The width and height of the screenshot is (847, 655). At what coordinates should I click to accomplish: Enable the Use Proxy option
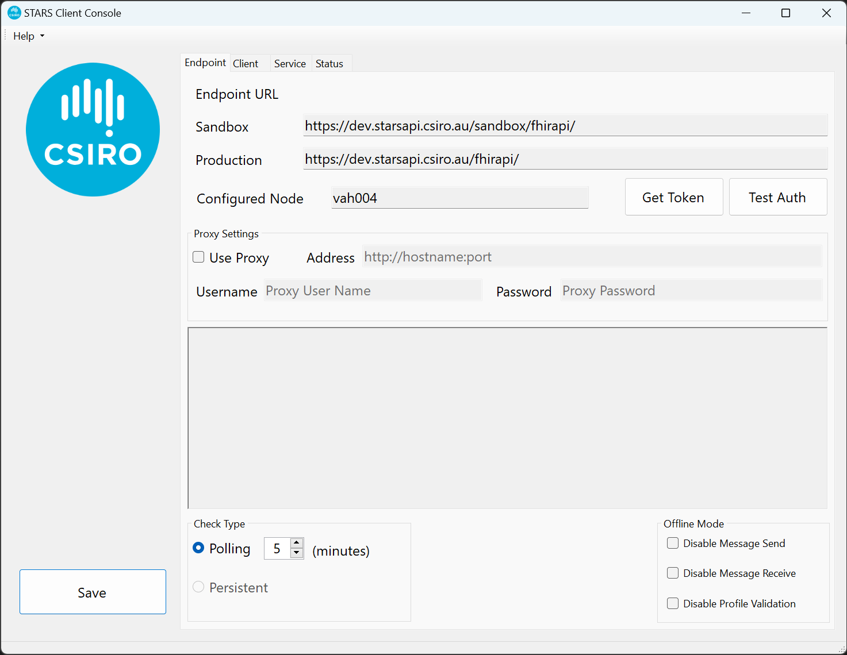tap(198, 257)
